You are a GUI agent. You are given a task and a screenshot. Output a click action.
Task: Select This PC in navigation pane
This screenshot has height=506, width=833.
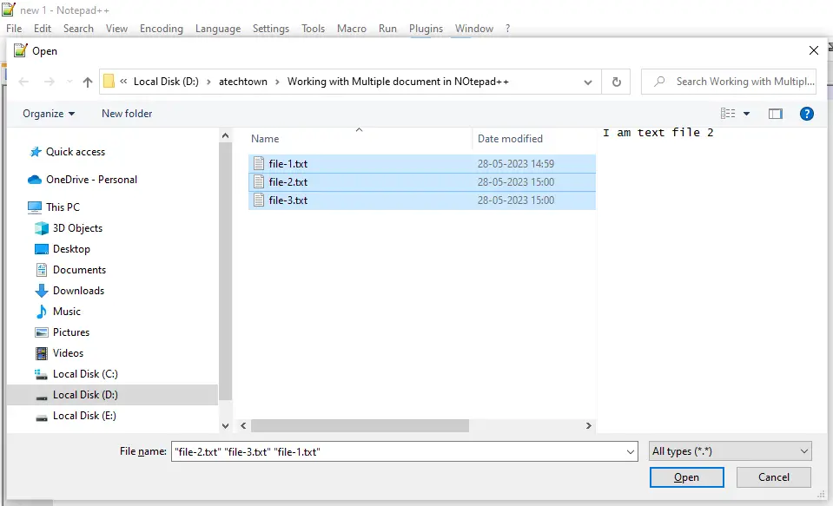tap(63, 207)
